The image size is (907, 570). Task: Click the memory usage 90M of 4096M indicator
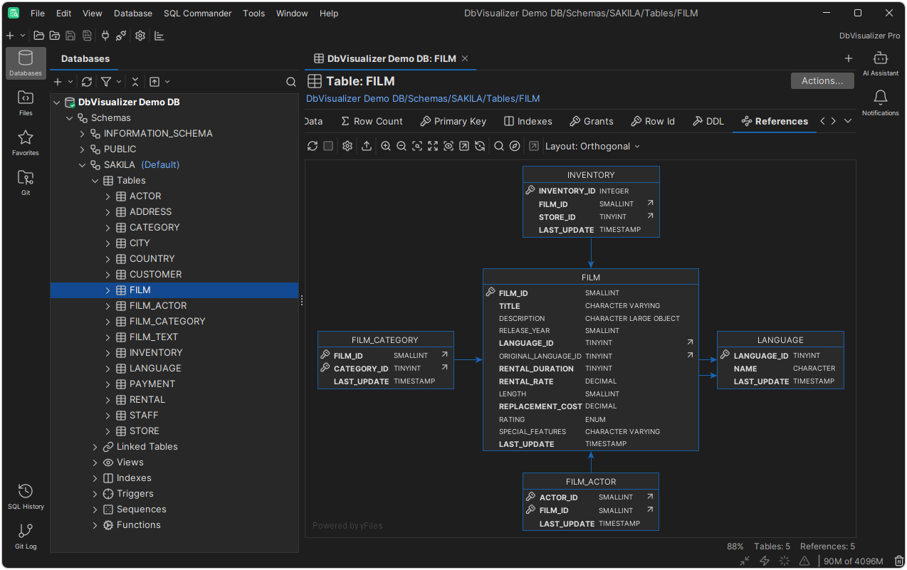pos(854,561)
